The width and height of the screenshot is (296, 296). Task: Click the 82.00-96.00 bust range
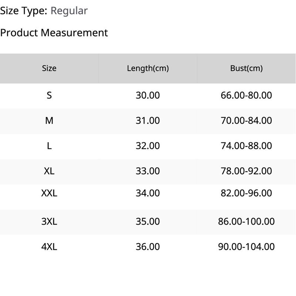[246, 193]
